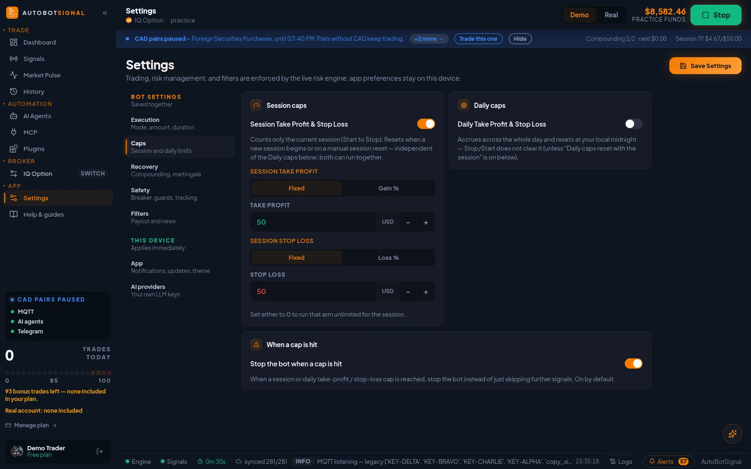Click the Save Settings button
Viewport: 751px width, 469px height.
(x=705, y=66)
